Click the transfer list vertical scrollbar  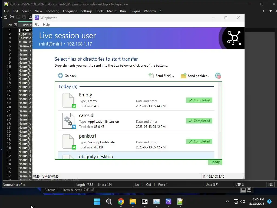click(220, 109)
